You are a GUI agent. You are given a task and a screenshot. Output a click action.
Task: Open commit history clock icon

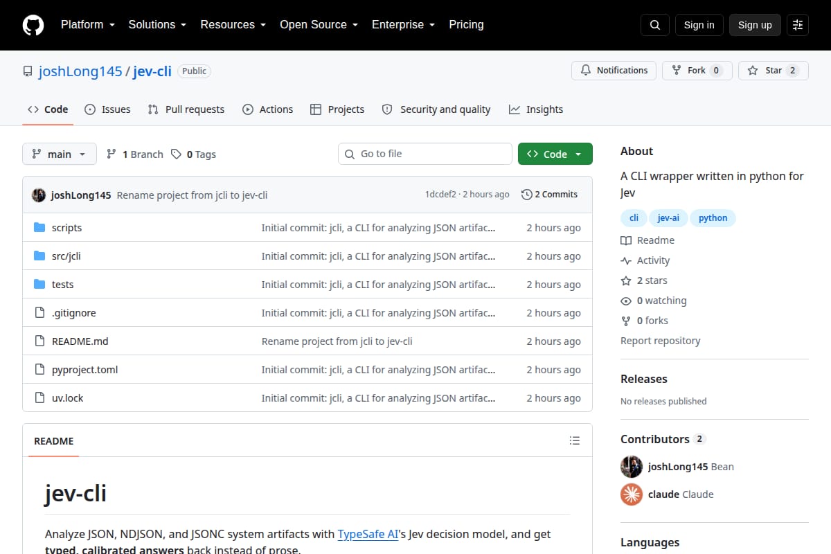pyautogui.click(x=526, y=195)
